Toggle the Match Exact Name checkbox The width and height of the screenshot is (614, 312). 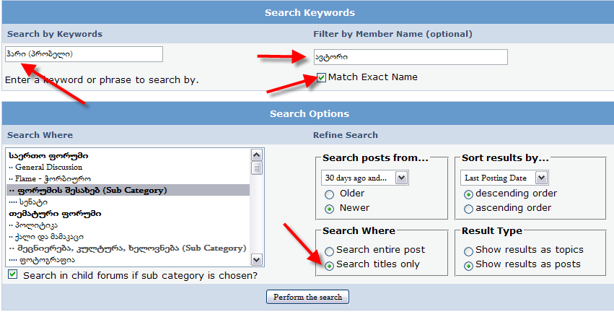(x=321, y=77)
